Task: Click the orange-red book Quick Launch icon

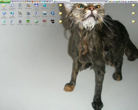Action: 32,2
